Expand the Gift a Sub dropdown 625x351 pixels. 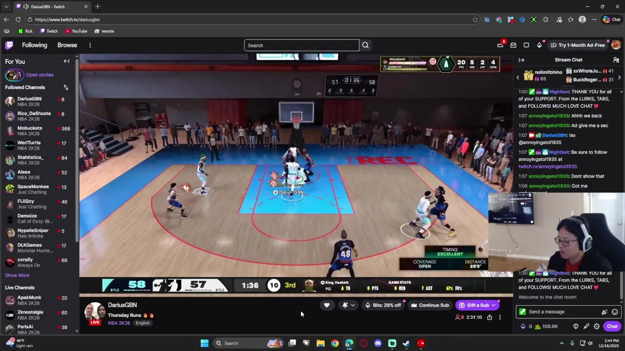pyautogui.click(x=494, y=305)
